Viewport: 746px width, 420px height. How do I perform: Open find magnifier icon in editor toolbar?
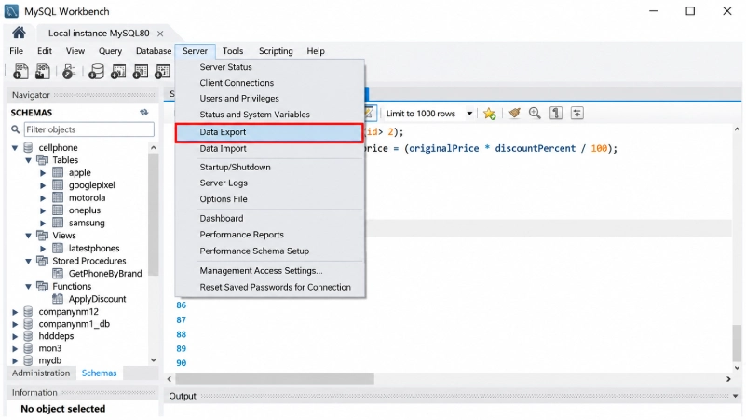tap(535, 114)
